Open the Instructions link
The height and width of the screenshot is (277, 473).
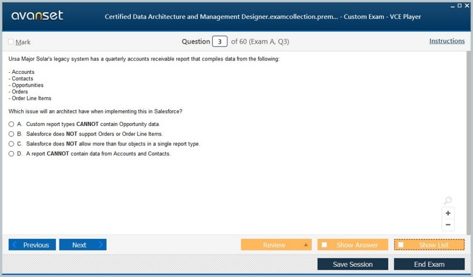pyautogui.click(x=447, y=41)
